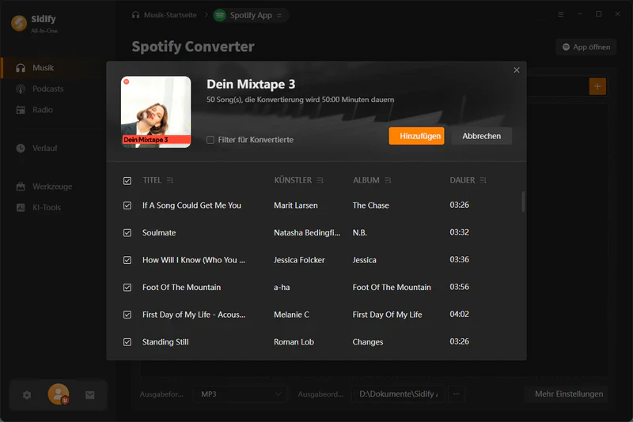Open the user profile avatar
This screenshot has height=422, width=633.
pos(59,394)
